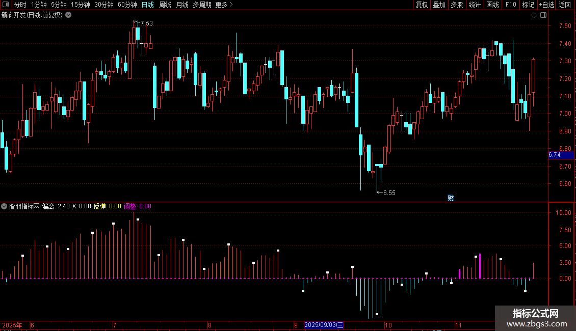Click the 7.50 price axis label

click(565, 25)
